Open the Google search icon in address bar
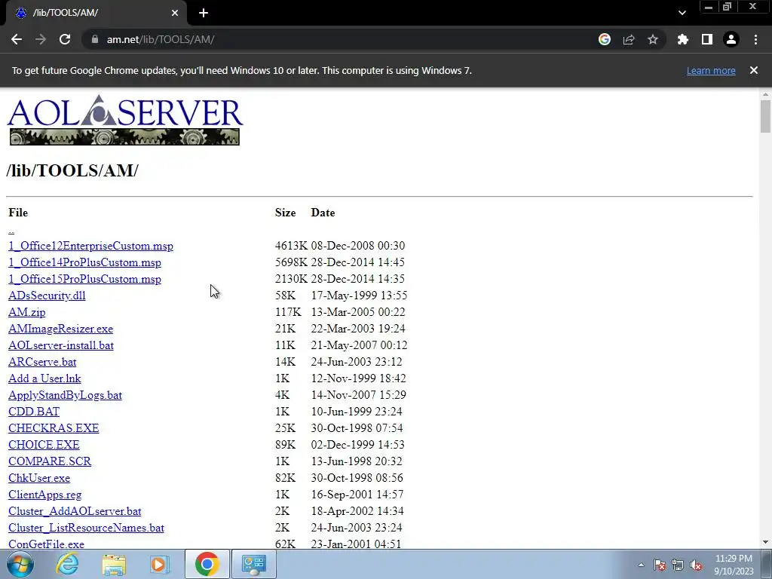This screenshot has height=579, width=772. [605, 39]
